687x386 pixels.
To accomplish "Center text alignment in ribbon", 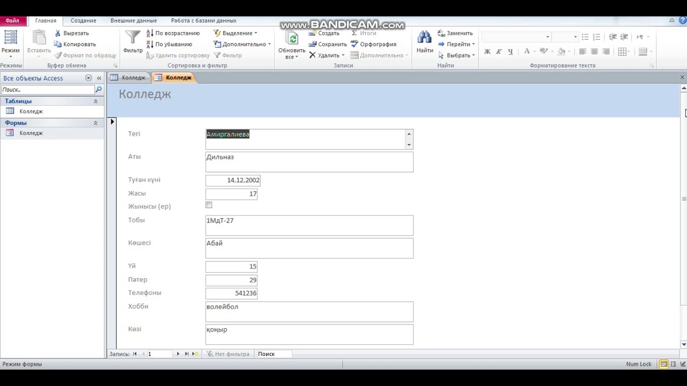I will [x=594, y=51].
